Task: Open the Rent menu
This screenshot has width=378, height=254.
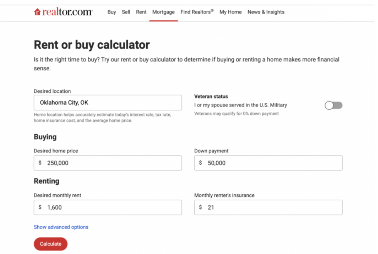Action: [141, 12]
